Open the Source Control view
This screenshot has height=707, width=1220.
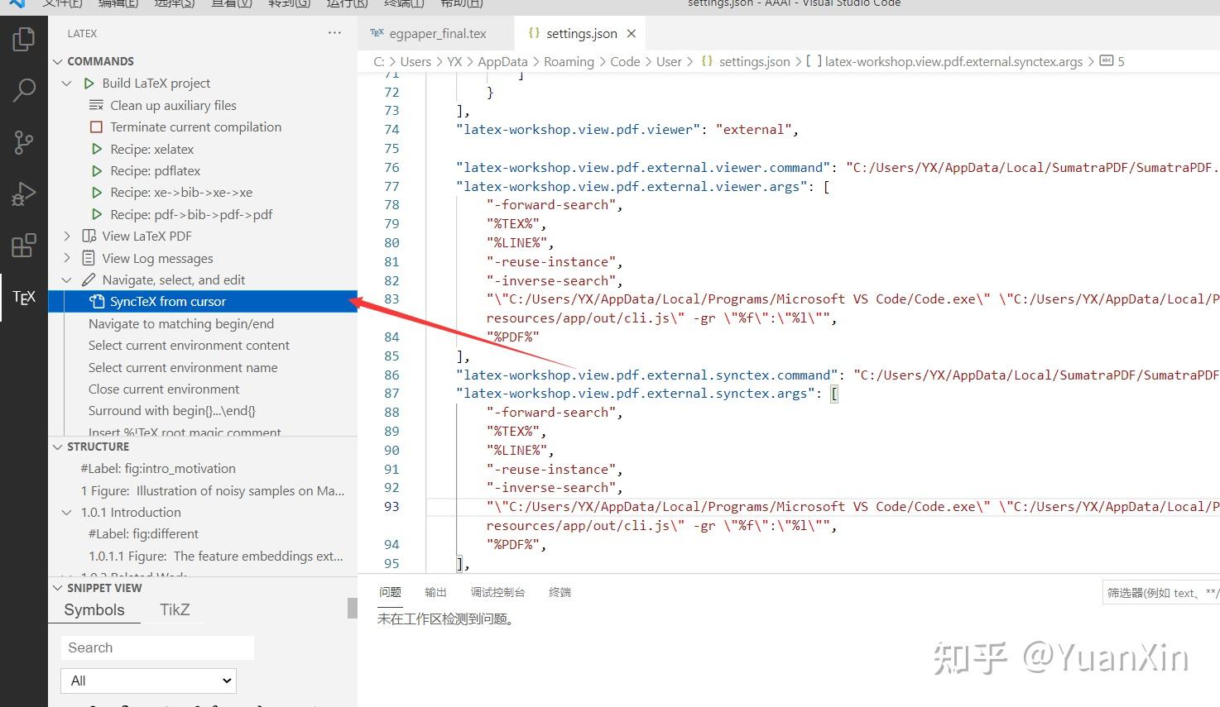(x=24, y=141)
